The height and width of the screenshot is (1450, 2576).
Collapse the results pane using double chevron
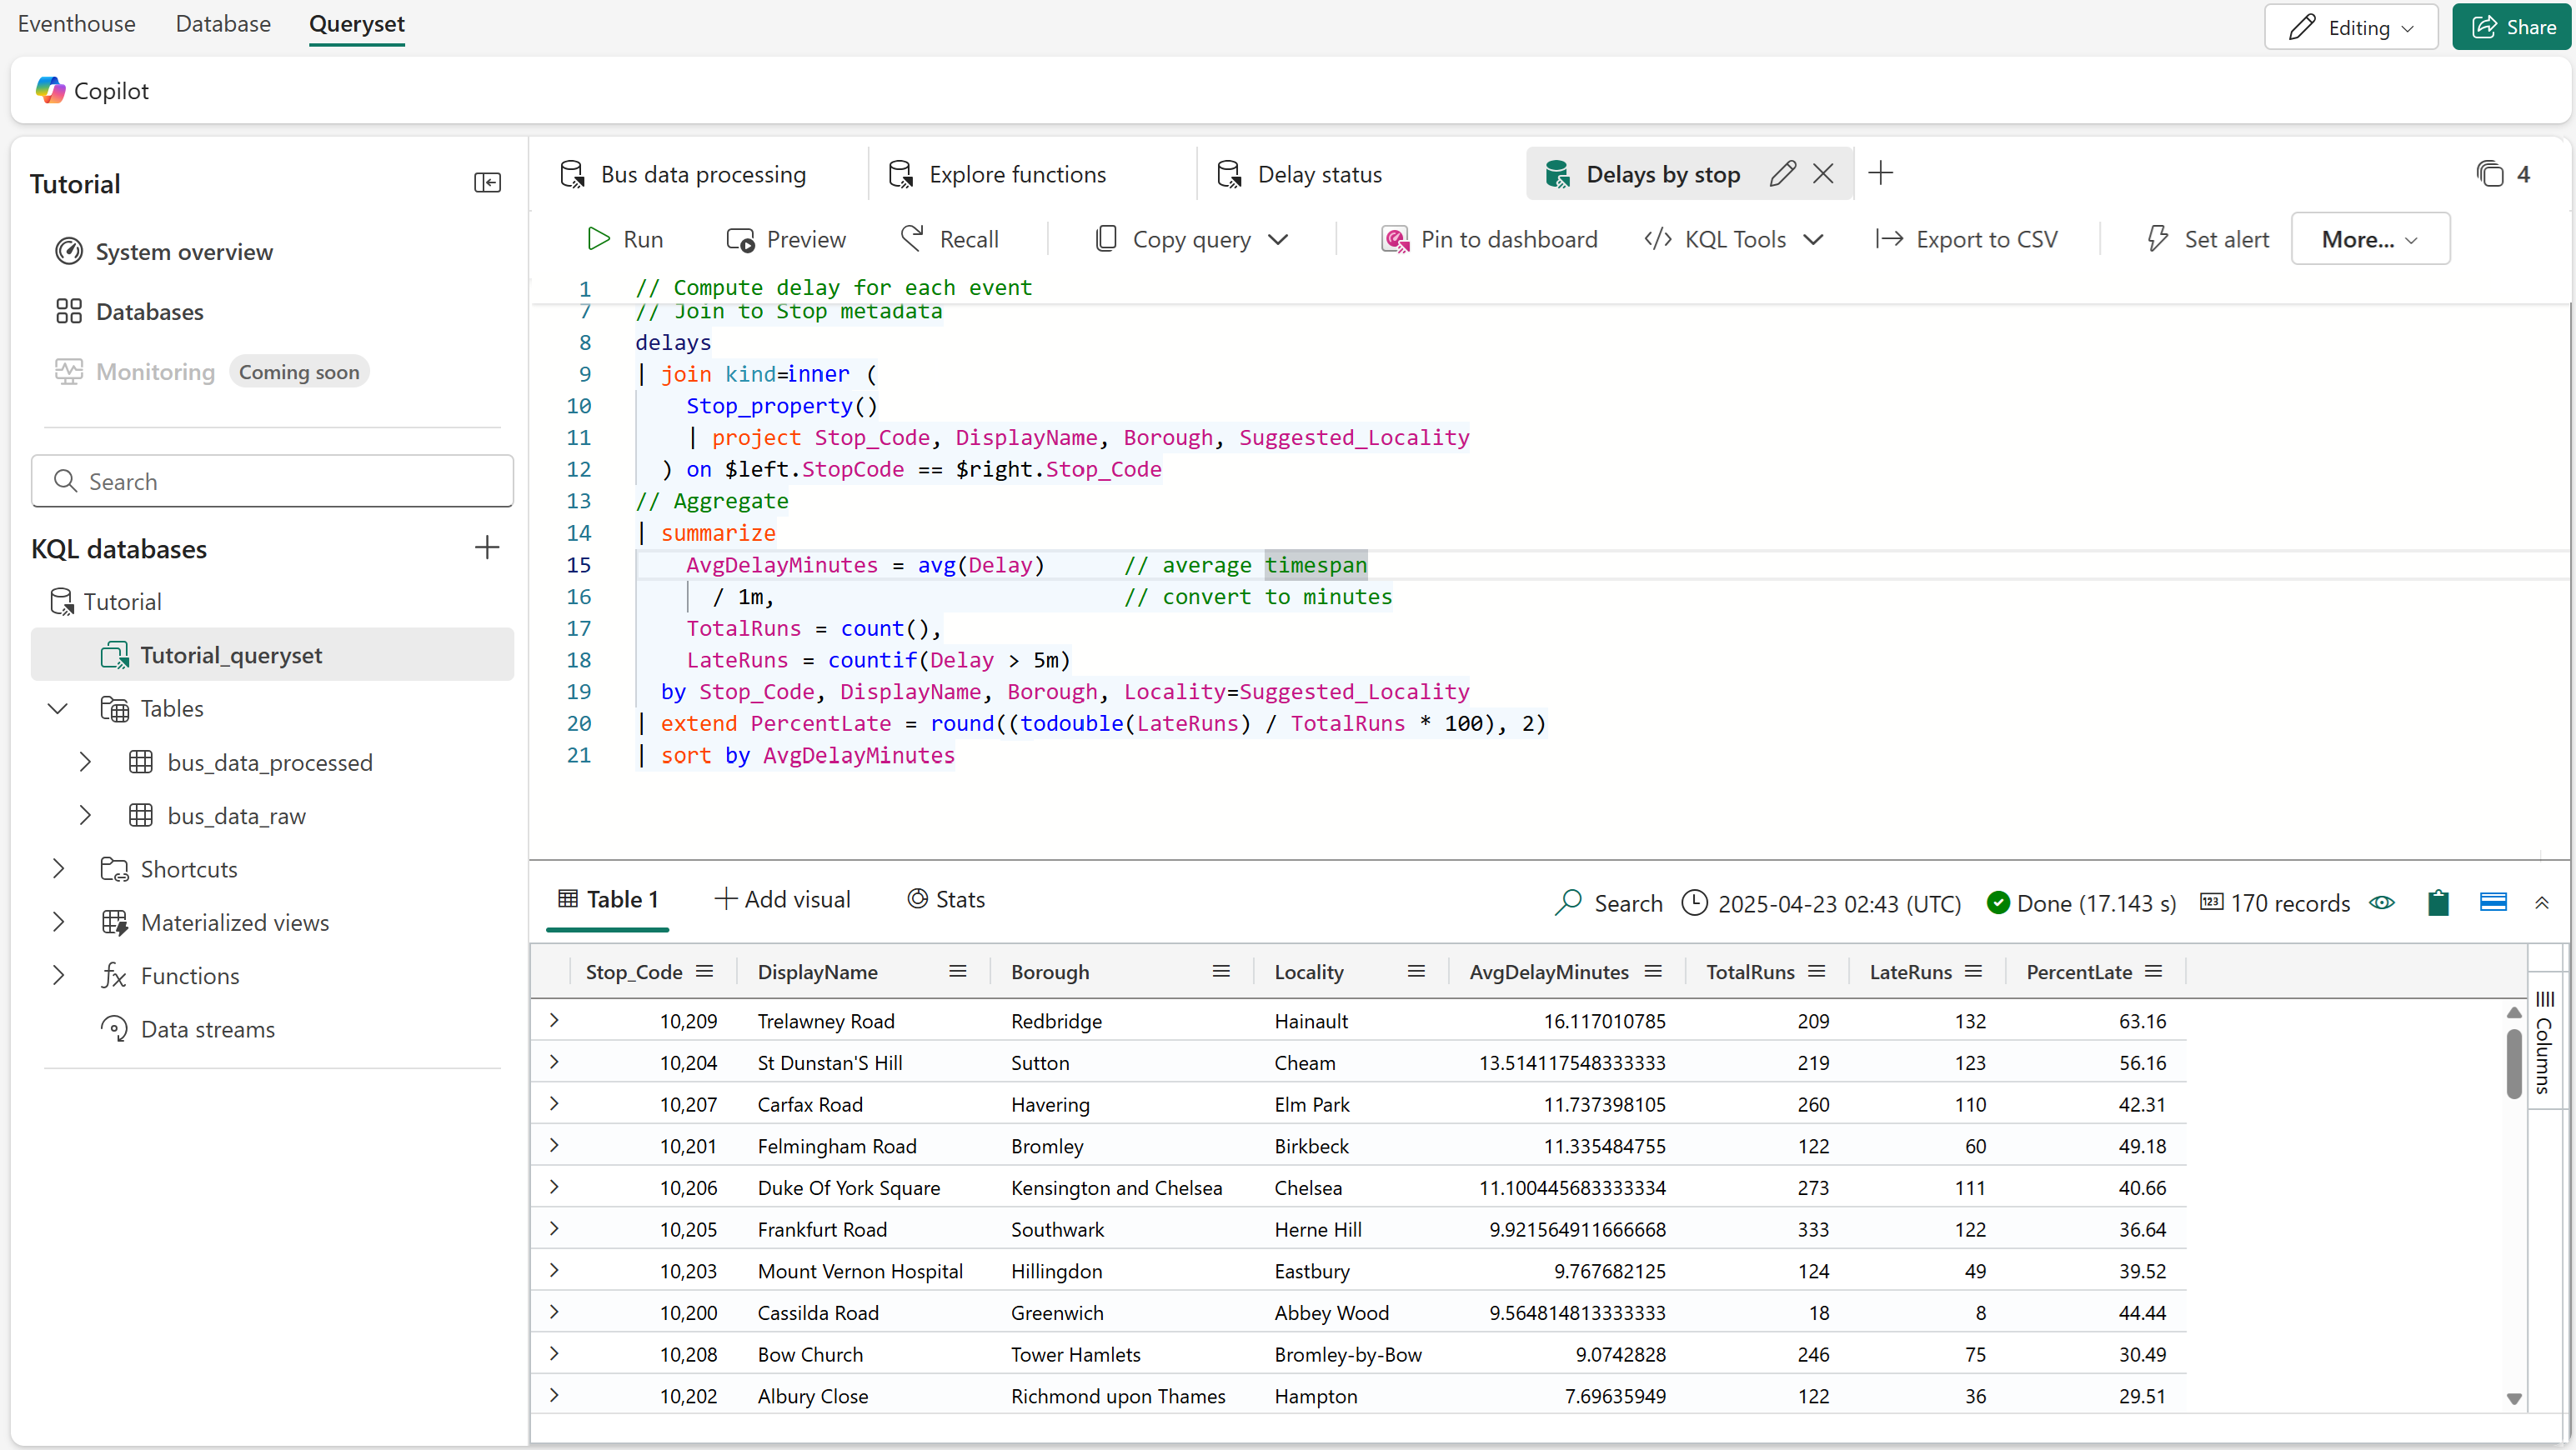[2541, 902]
